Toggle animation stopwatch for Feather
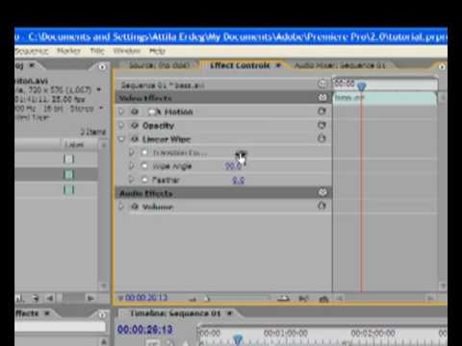 click(144, 180)
